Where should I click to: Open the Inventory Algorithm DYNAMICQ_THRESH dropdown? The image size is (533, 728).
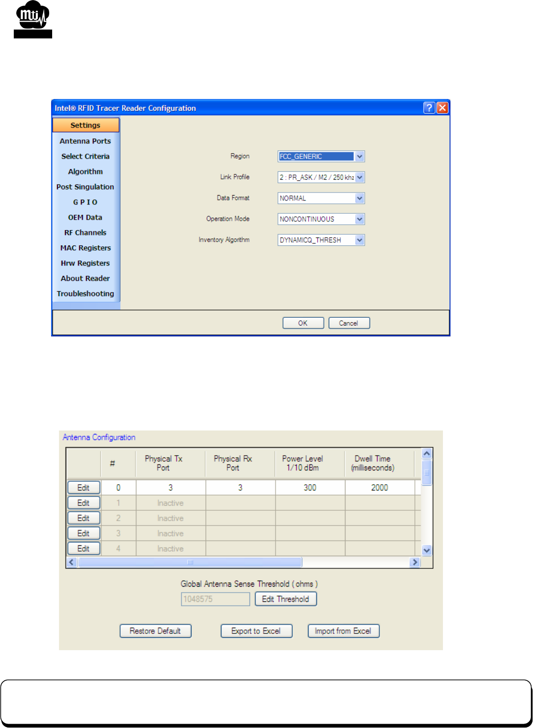point(321,240)
